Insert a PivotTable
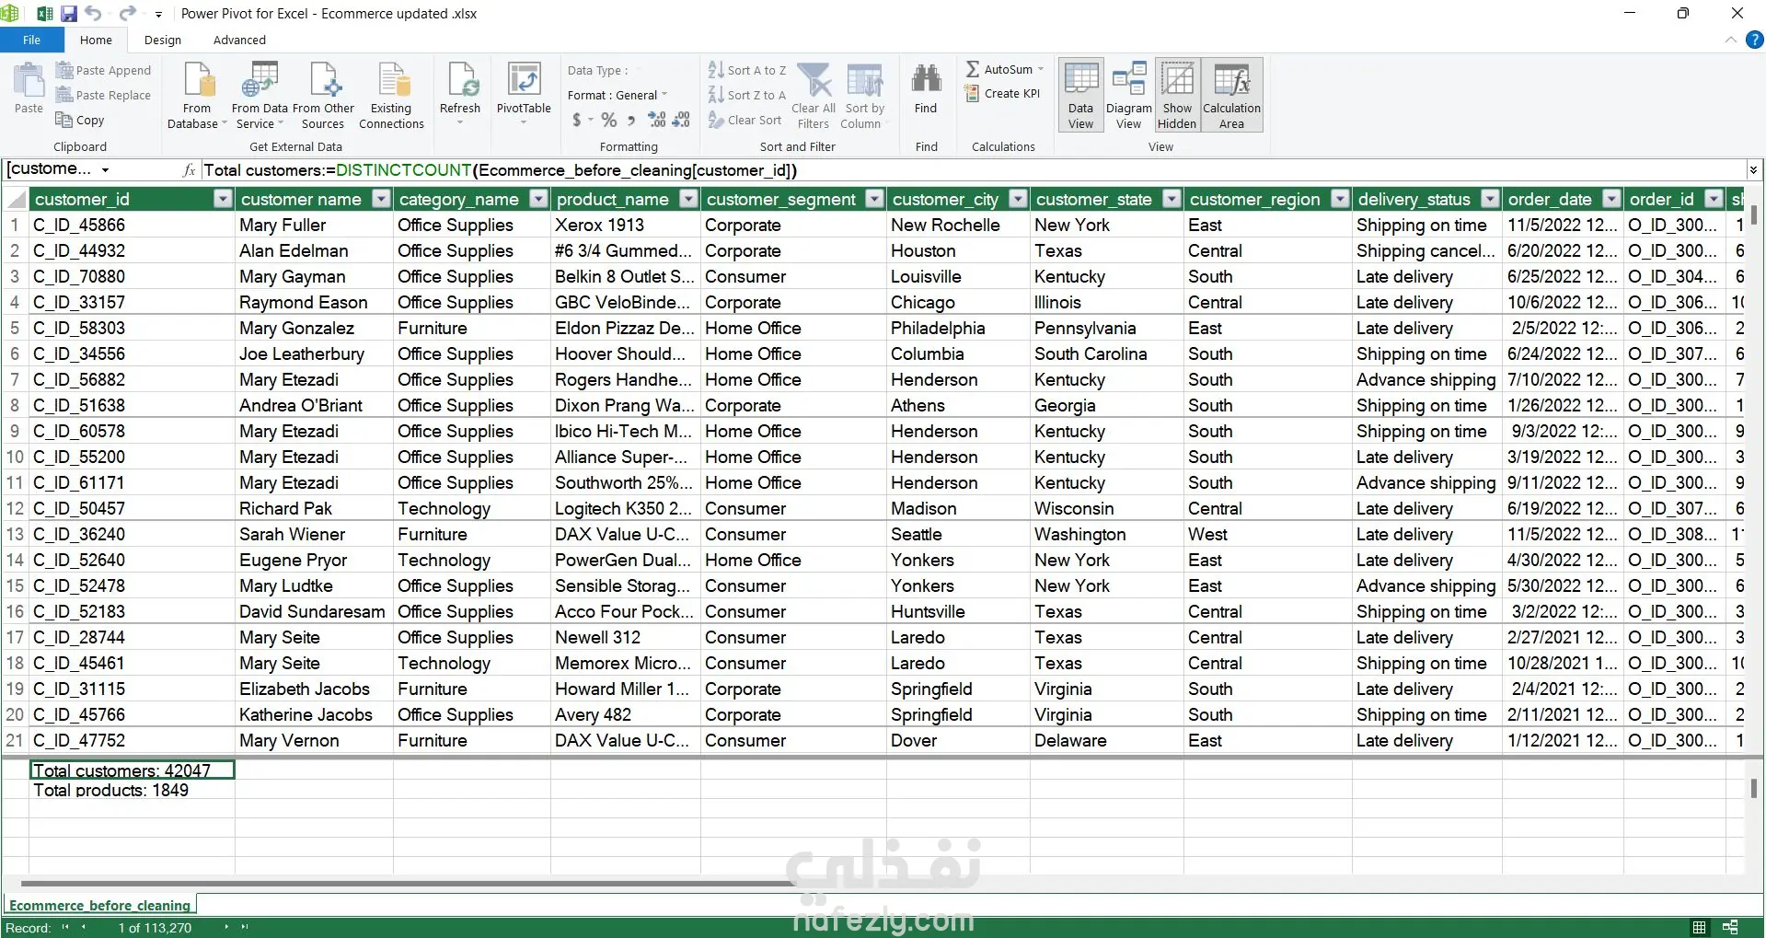 point(524,94)
